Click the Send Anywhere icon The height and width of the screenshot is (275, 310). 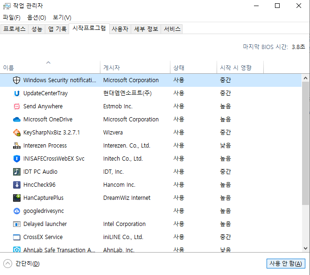point(17,106)
